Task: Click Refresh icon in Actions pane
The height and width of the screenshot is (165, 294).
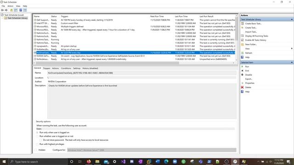Action: [x=242, y=53]
